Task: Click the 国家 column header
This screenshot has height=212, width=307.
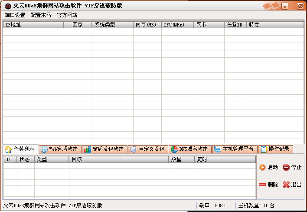Action: [x=78, y=25]
